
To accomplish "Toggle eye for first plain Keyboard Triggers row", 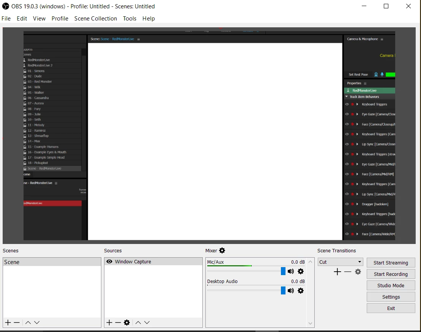I will (x=347, y=104).
